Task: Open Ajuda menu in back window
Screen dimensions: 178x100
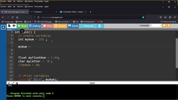Action: click(46, 1)
